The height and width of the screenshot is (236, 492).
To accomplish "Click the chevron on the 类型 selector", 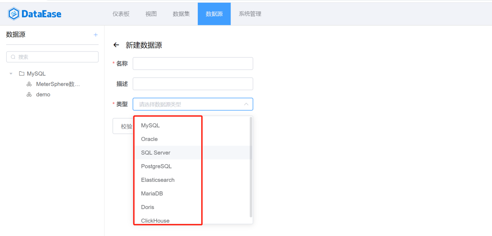I will click(246, 104).
